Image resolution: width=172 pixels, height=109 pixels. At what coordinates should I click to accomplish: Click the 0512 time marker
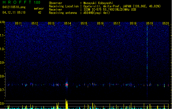tap(35, 23)
